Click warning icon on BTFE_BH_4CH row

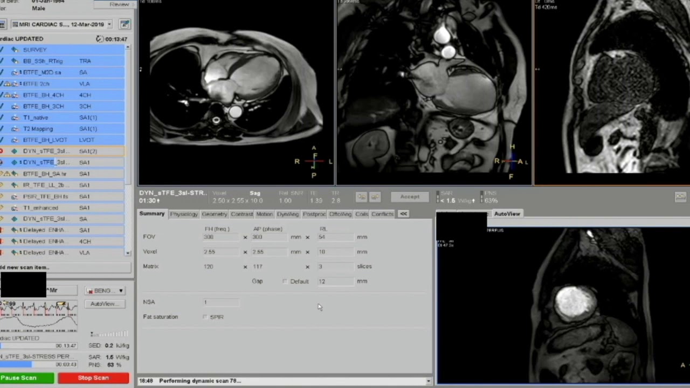(x=7, y=95)
